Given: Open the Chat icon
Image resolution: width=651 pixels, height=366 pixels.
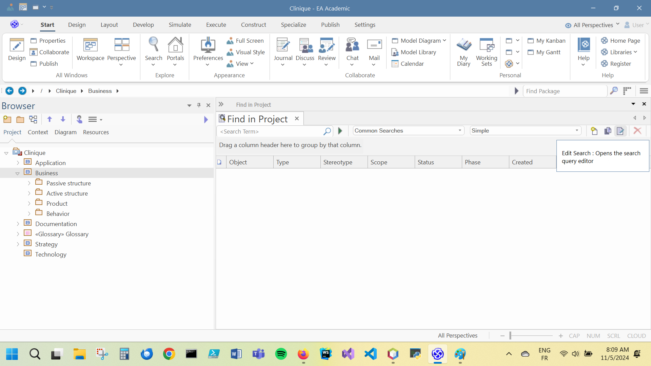Looking at the screenshot, I should [352, 45].
